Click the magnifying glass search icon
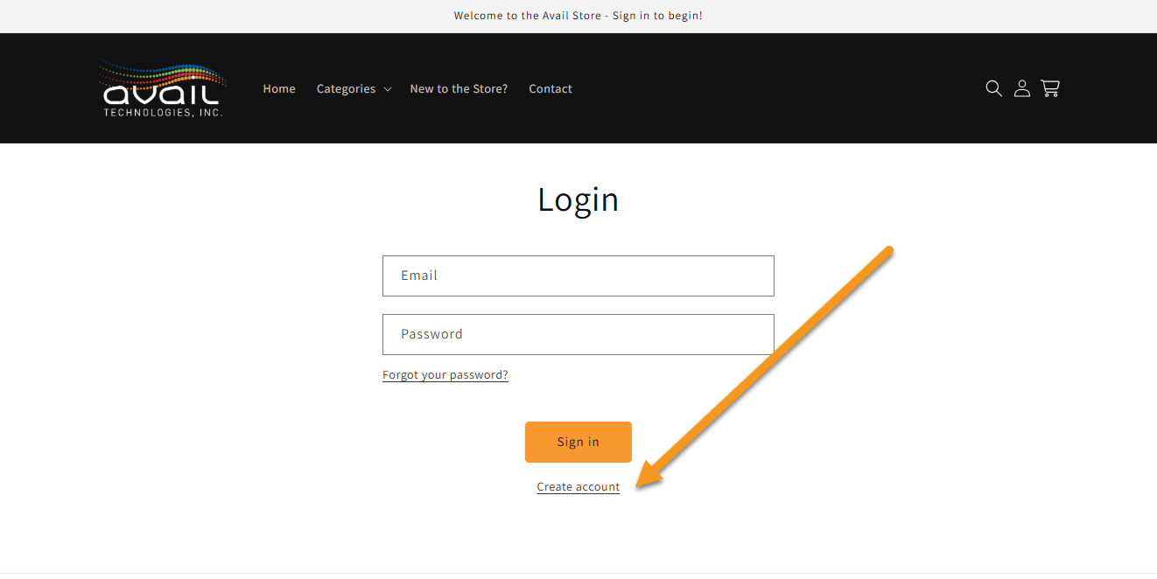Screen dimensions: 1157x579 click(x=993, y=88)
